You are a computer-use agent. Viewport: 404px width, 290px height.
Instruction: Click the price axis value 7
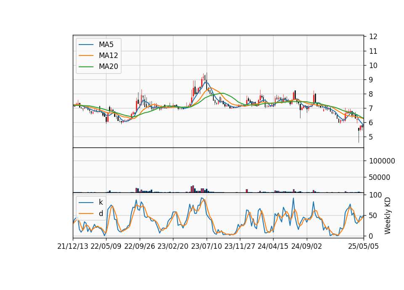[371, 108]
